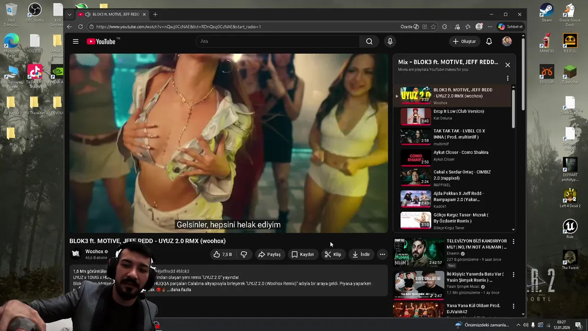Download video with İndir button

coord(361,254)
